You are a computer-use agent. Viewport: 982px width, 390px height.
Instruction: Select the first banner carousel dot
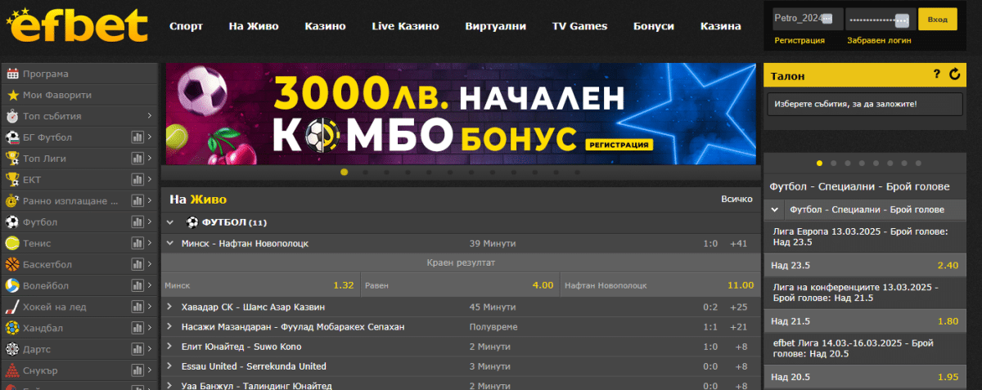point(344,173)
